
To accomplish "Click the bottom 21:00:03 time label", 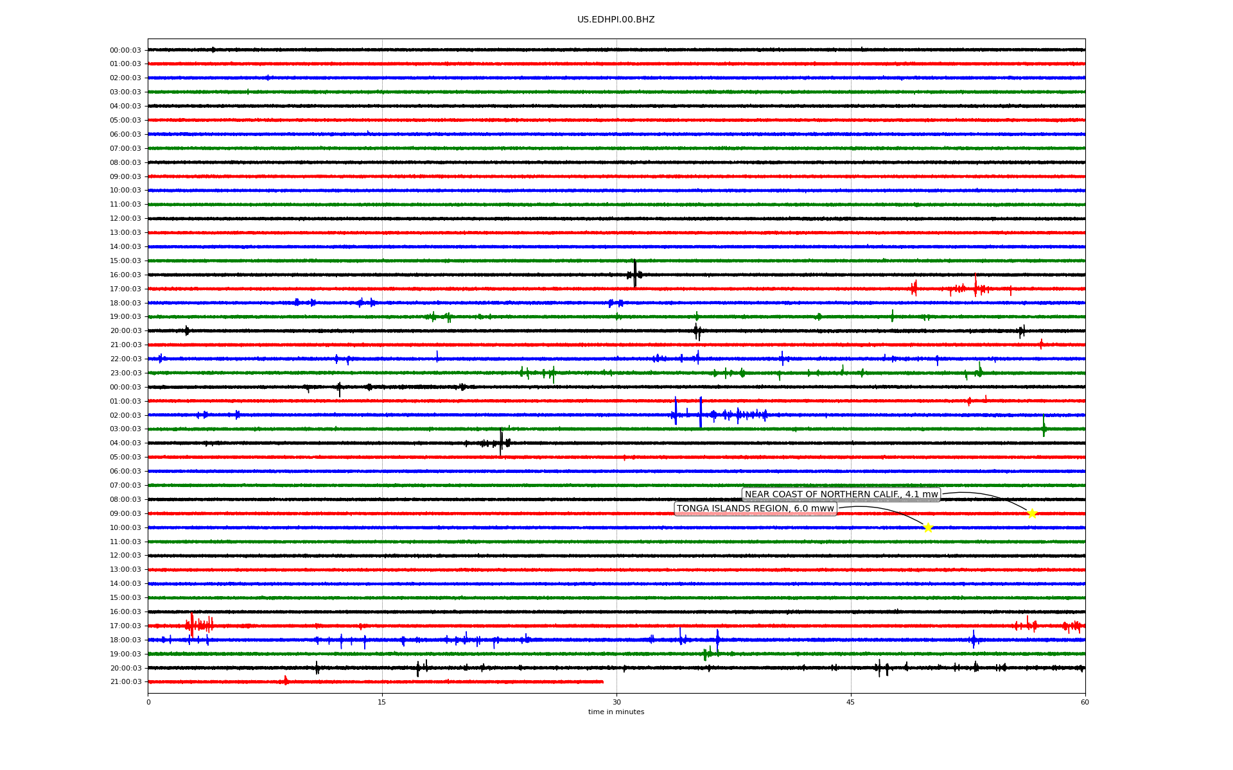I will coord(125,681).
